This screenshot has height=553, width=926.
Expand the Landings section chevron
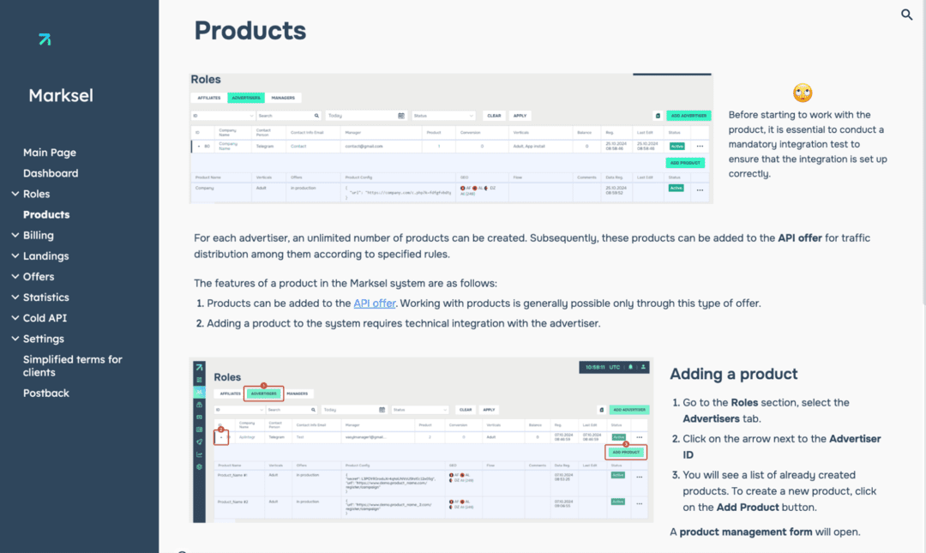(x=15, y=255)
